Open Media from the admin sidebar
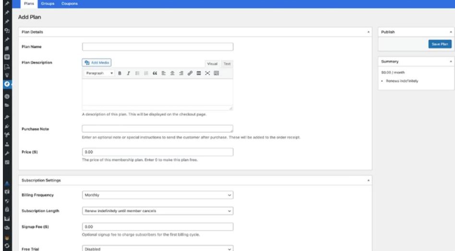Viewport: 455px width, 251px height. coord(7,30)
